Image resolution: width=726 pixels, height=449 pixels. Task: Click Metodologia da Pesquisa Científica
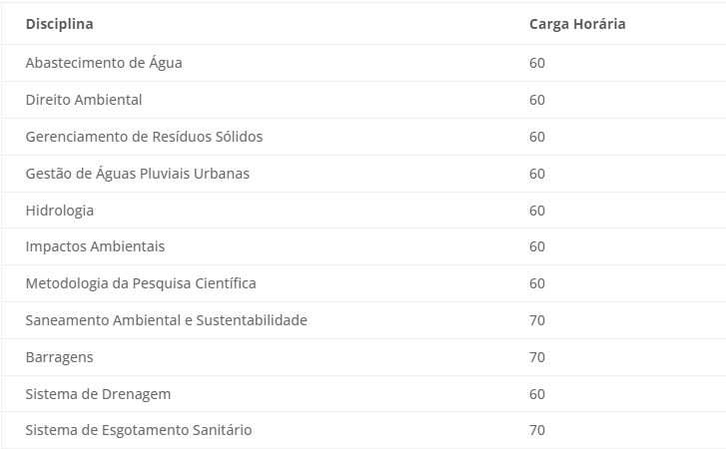(x=141, y=283)
